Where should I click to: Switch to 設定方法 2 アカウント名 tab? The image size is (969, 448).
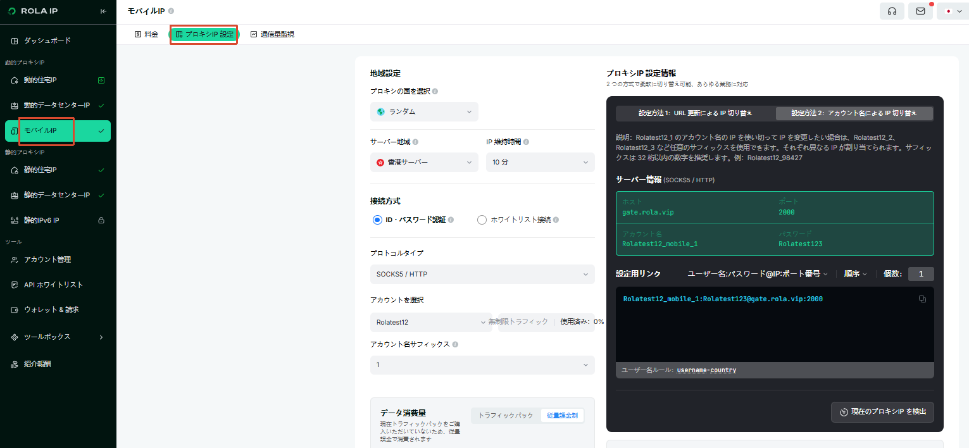(854, 113)
